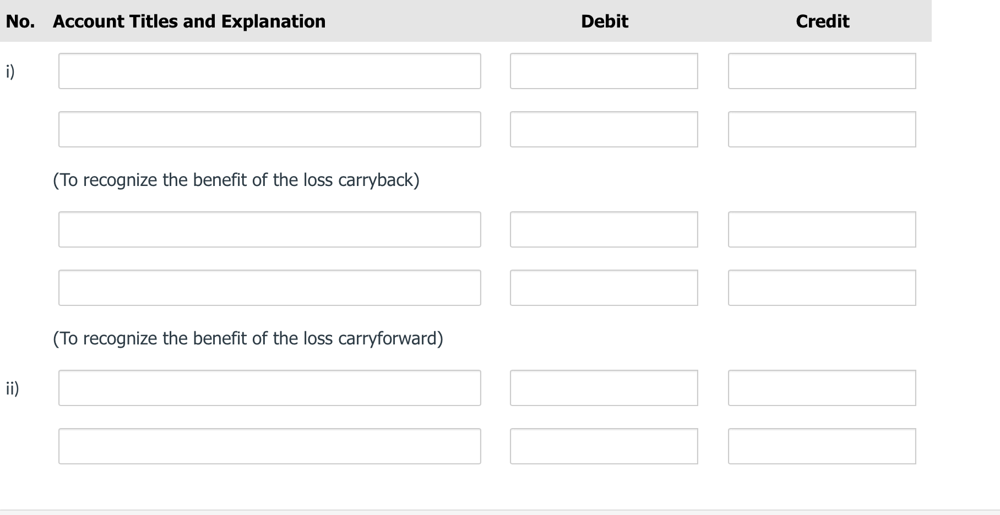
Task: Focus first account title field of carryforward entry
Action: (269, 229)
